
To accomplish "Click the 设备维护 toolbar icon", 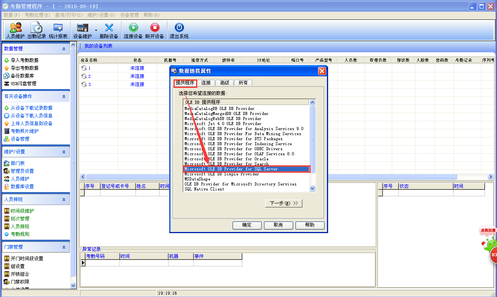I will 83,30.
